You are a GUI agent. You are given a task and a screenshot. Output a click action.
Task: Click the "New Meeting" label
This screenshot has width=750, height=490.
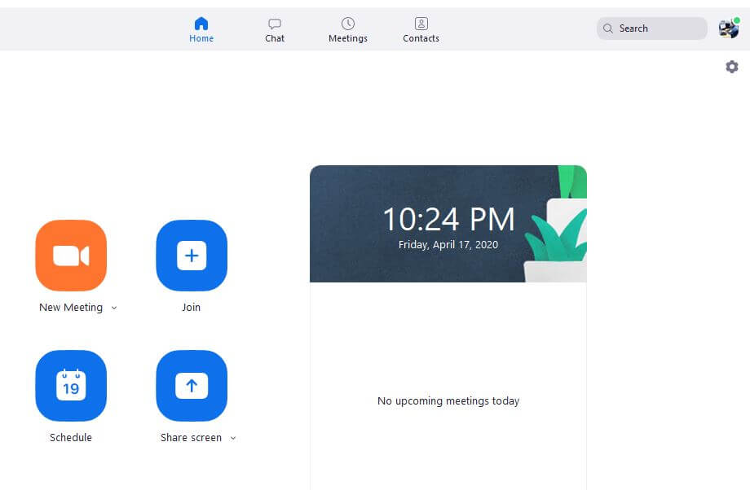tap(71, 308)
